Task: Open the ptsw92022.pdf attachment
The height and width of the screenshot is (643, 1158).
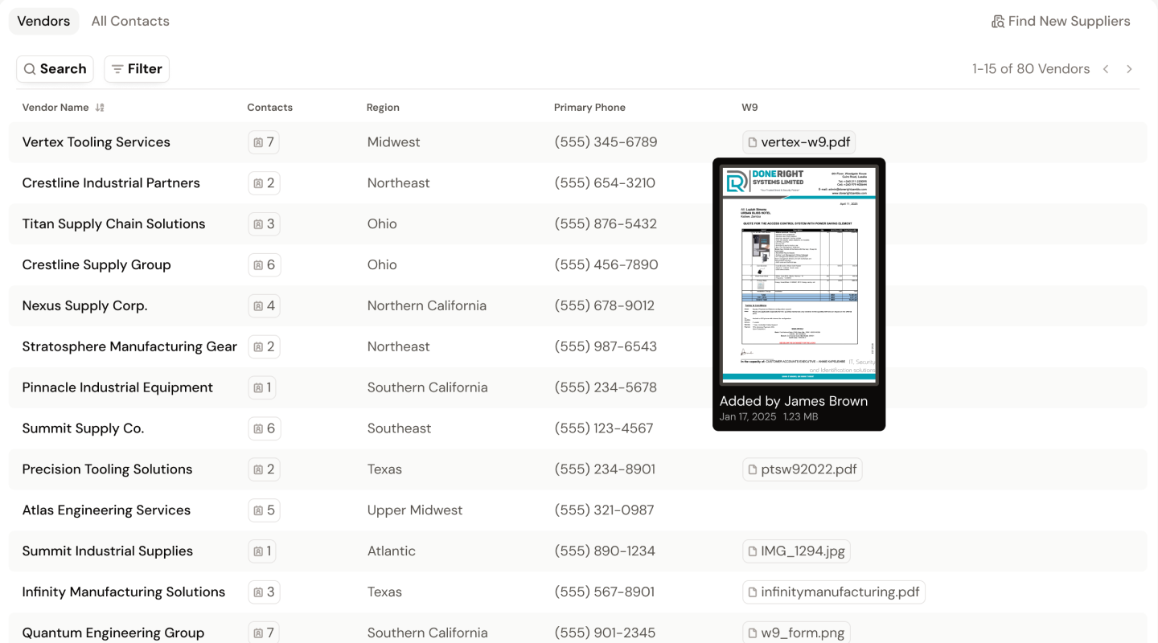Action: (x=802, y=469)
